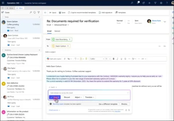Click Add signature
The image size is (174, 121).
pos(106,12)
